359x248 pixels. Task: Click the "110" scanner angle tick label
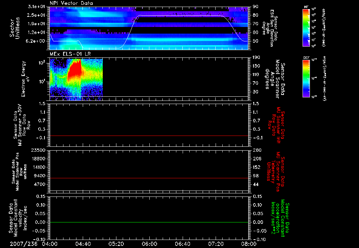pos(256,75)
